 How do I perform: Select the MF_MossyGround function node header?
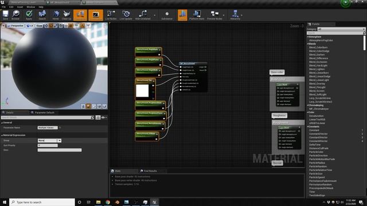pyautogui.click(x=193, y=64)
